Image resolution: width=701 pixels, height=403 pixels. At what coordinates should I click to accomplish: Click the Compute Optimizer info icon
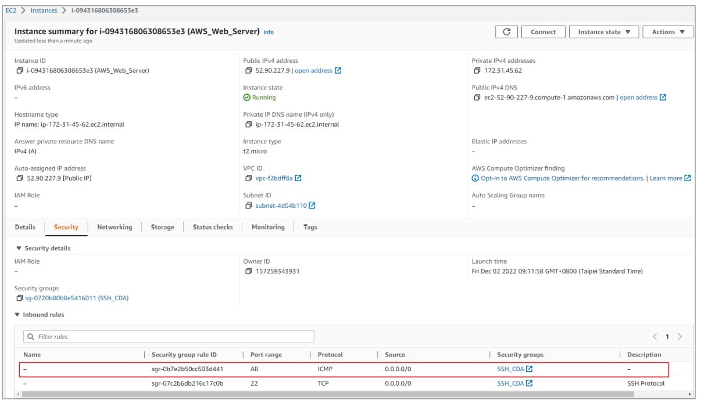475,178
